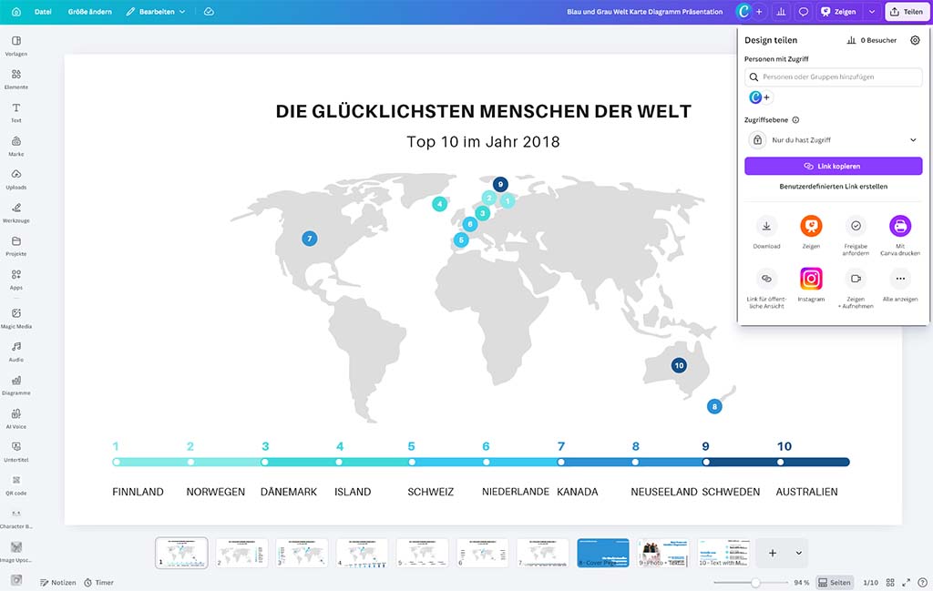Click Mit Canva drucken option

(x=900, y=236)
